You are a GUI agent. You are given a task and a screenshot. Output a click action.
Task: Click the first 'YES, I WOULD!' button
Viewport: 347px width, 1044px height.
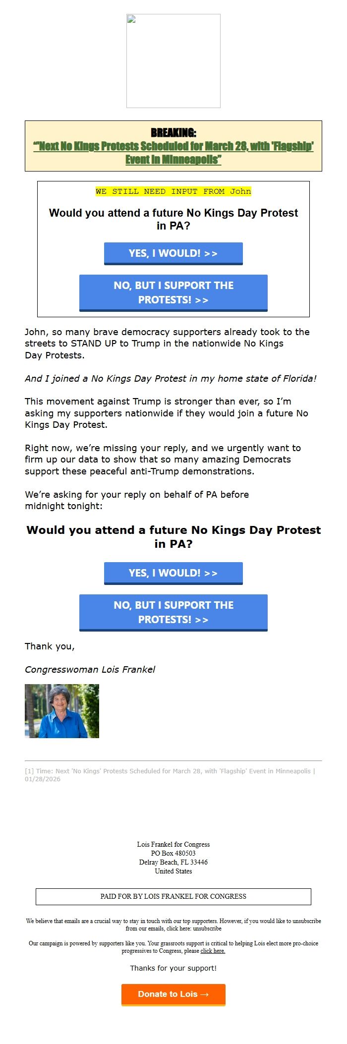(173, 253)
